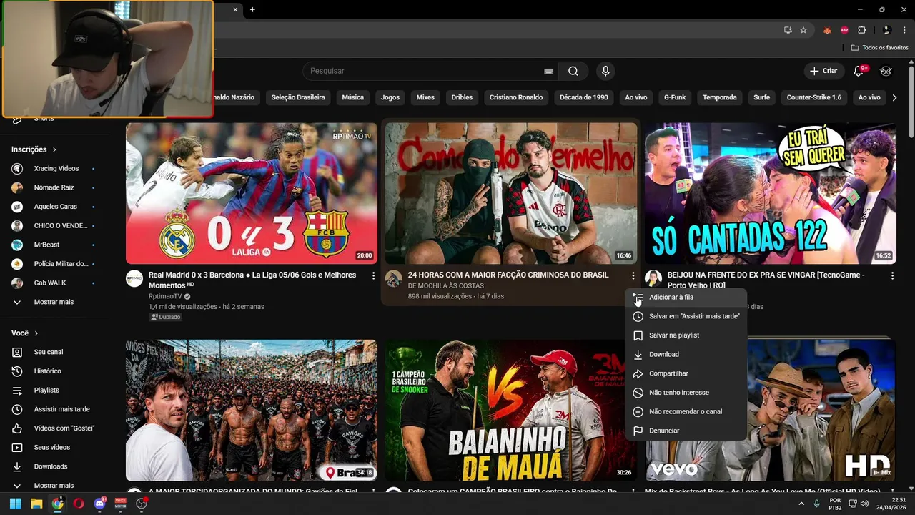915x515 pixels.
Task: Open Todos os favoritos bookmarks folder
Action: coord(880,47)
